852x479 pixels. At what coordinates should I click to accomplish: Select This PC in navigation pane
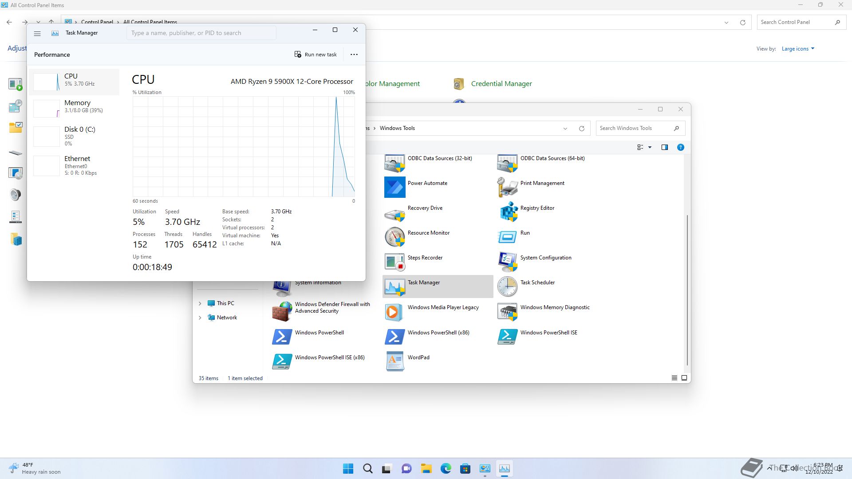coord(225,303)
